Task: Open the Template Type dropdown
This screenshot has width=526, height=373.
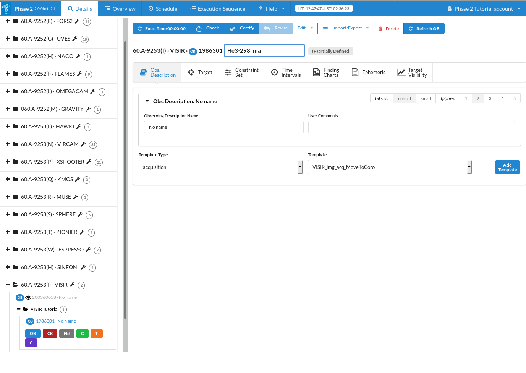Action: tap(220, 167)
